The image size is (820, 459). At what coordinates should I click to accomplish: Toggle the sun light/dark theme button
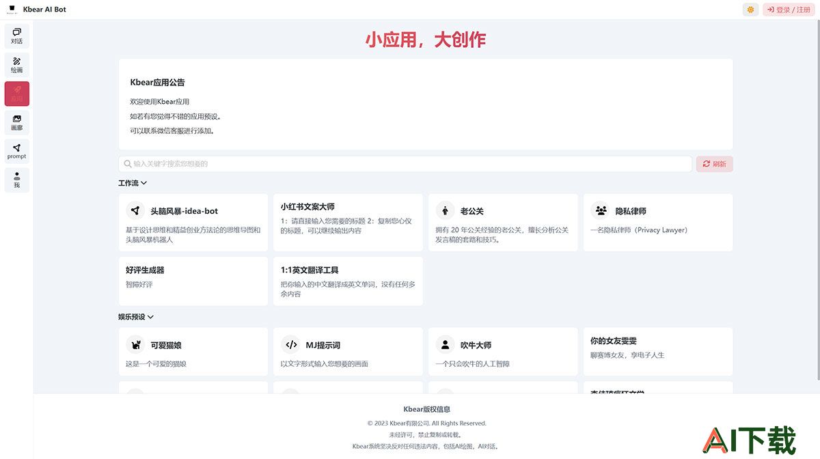750,10
